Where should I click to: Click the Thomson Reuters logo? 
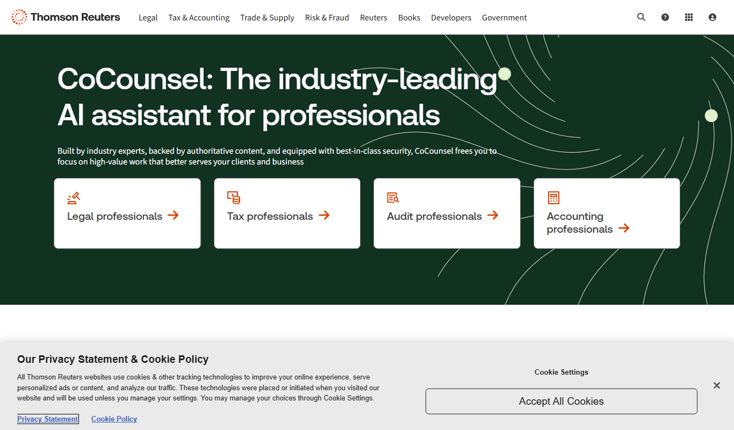coord(66,17)
